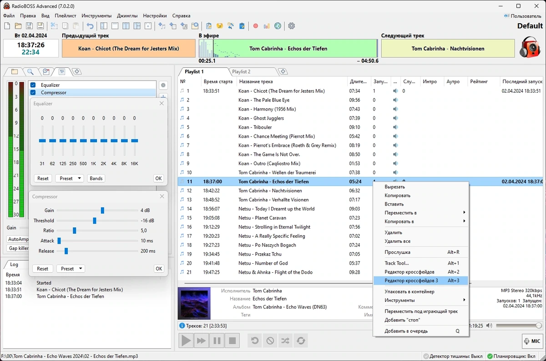Uncheck the Compressor DSP checkbox
This screenshot has width=546, height=361.
pyautogui.click(x=33, y=93)
